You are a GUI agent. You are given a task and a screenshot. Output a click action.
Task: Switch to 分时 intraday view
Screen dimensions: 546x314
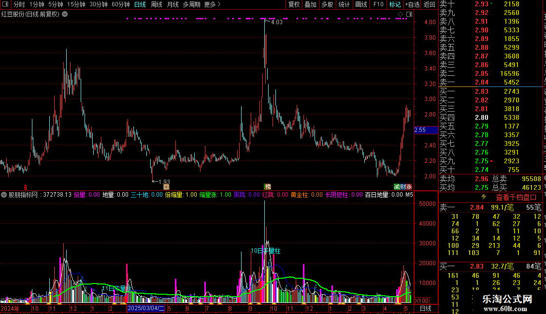click(19, 4)
